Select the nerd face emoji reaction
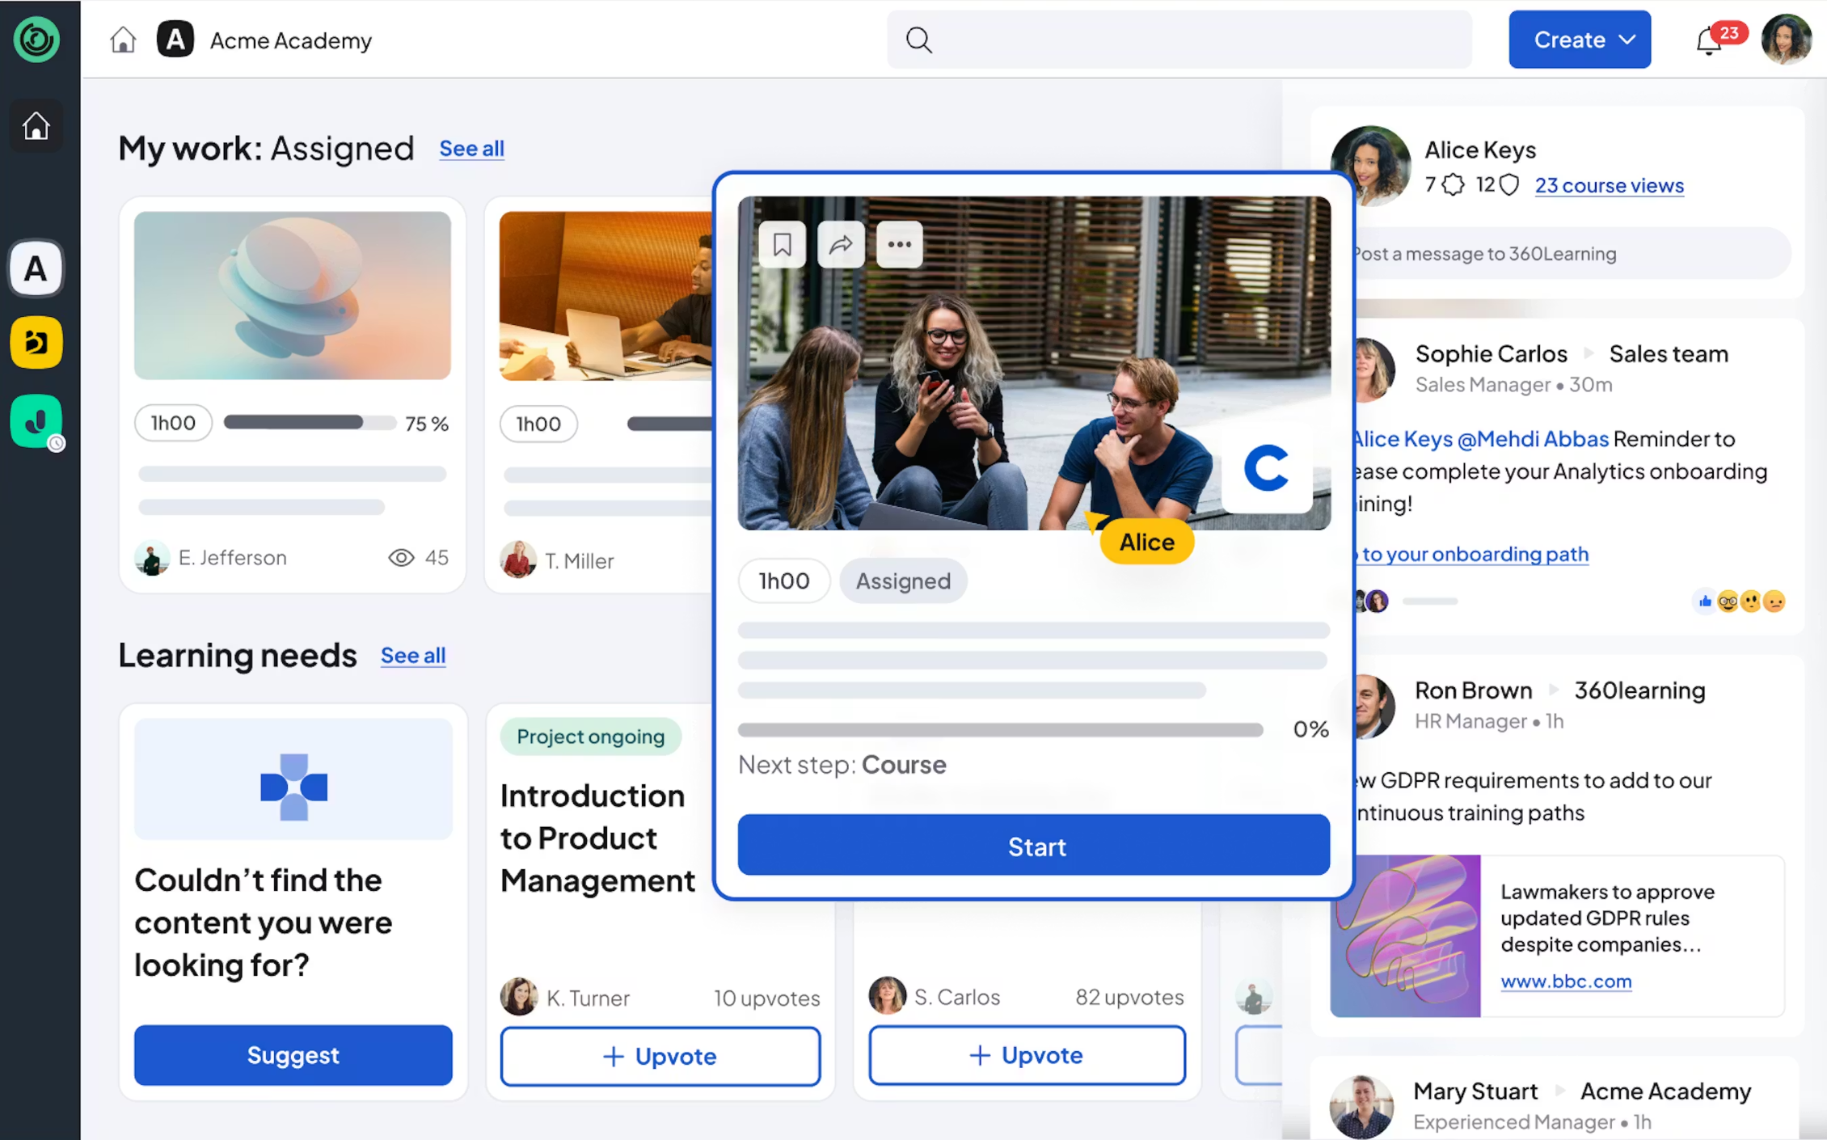This screenshot has height=1140, width=1827. click(x=1728, y=602)
